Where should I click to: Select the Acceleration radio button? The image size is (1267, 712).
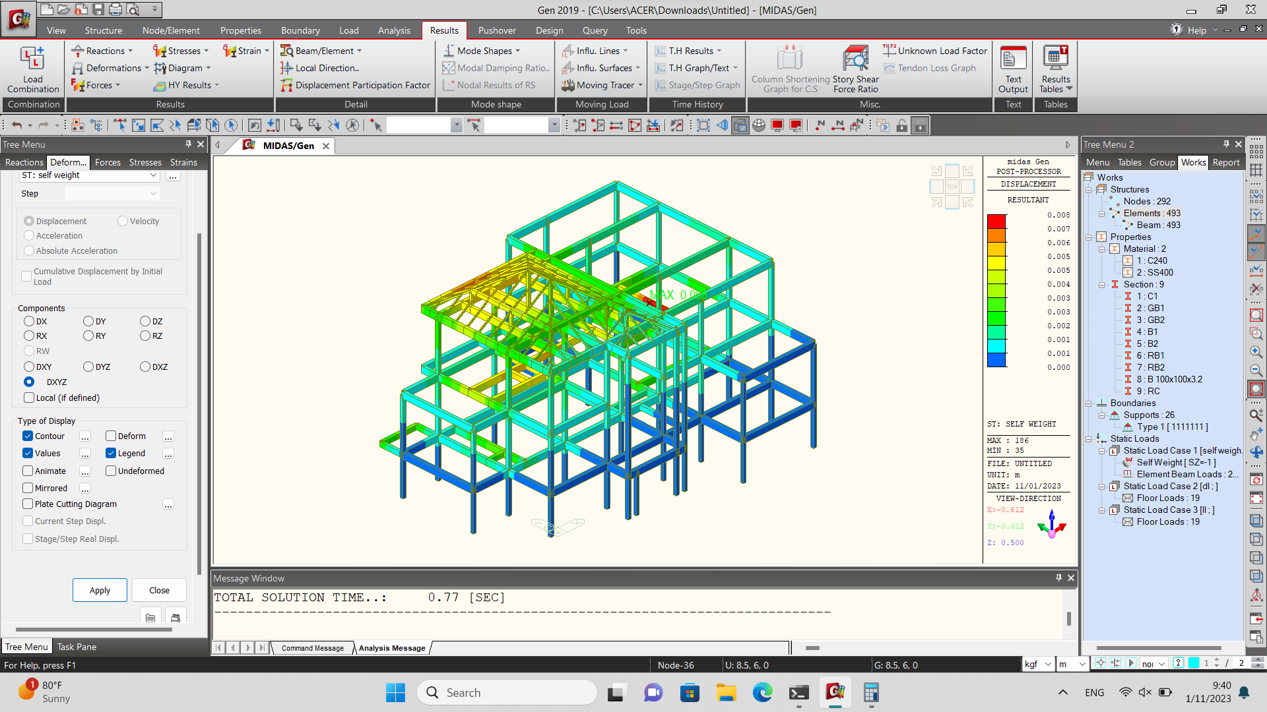point(29,235)
